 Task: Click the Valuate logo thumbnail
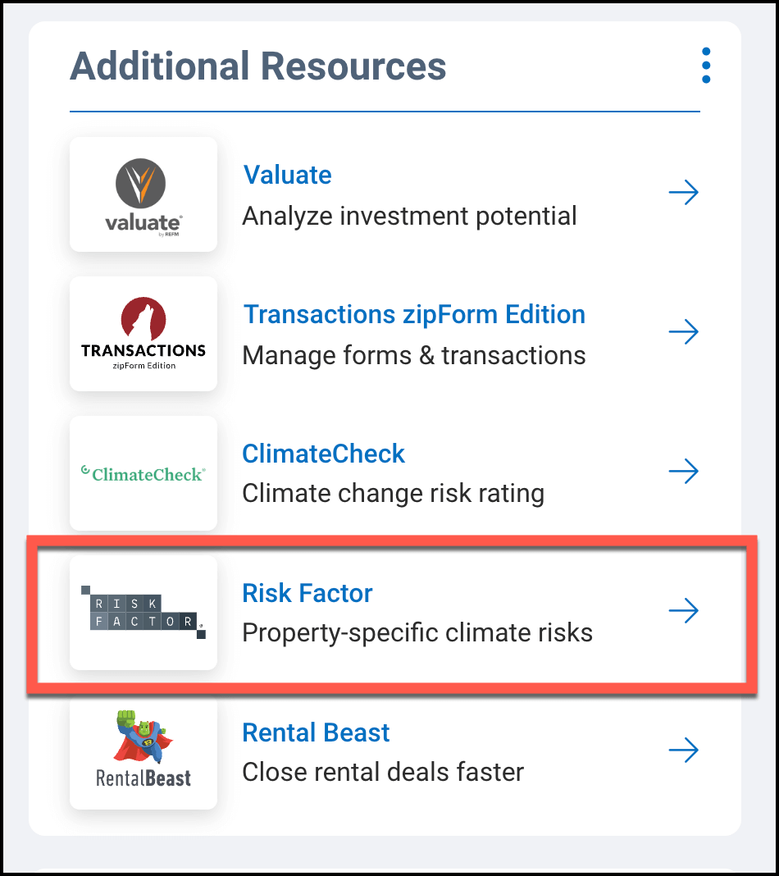click(x=143, y=194)
